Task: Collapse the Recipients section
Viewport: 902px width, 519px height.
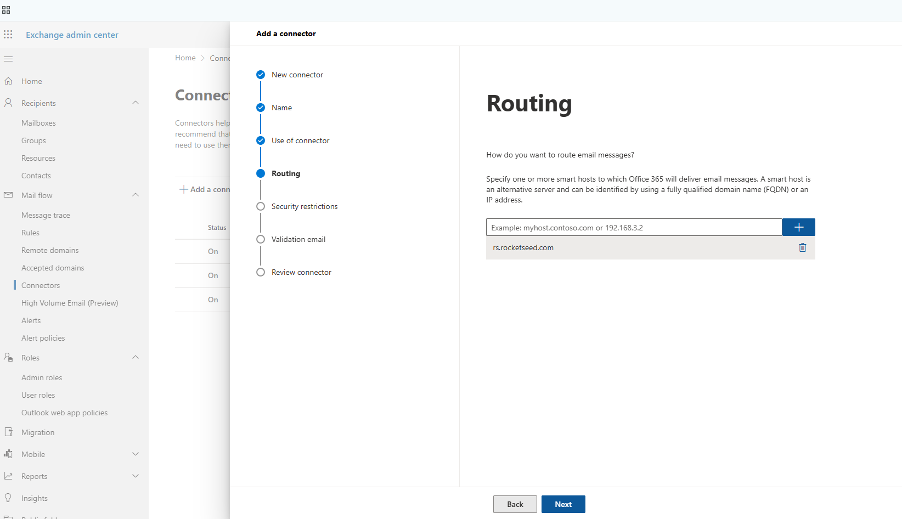Action: pos(136,103)
